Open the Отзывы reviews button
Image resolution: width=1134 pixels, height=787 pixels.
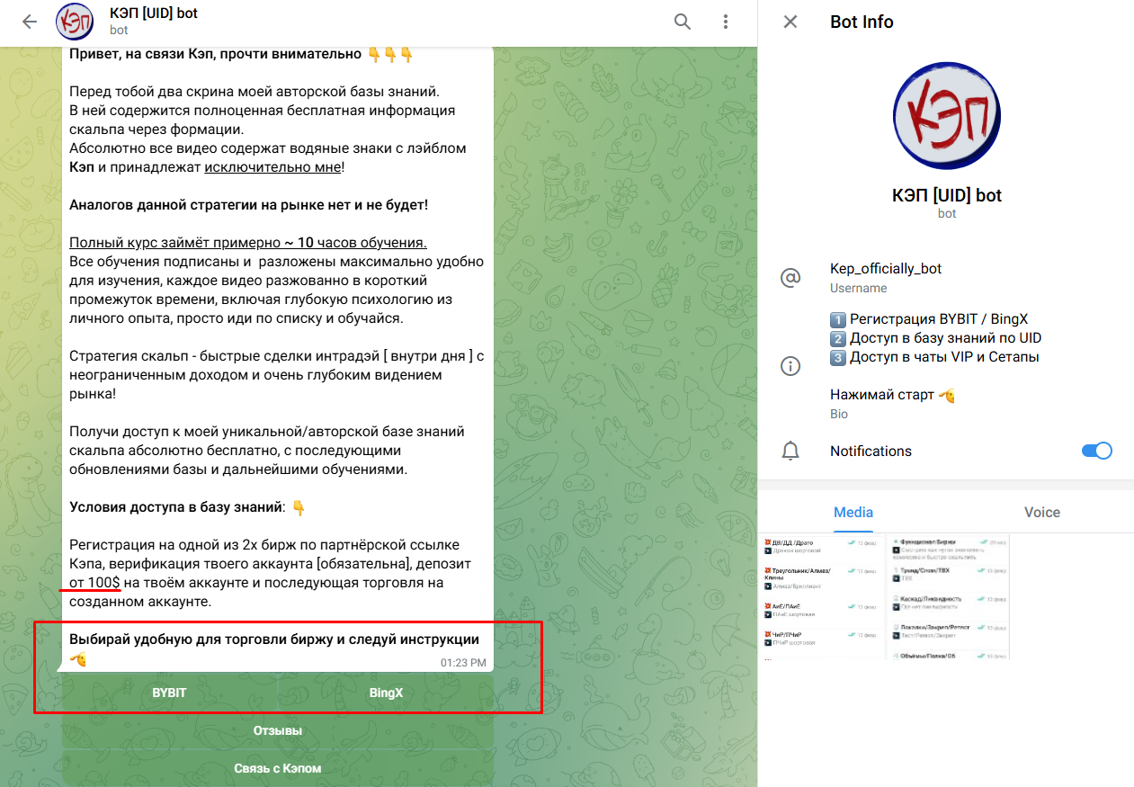pos(278,730)
